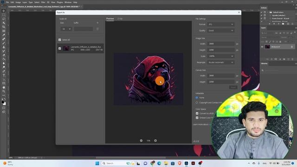Select the Lasso tool

click(4, 19)
